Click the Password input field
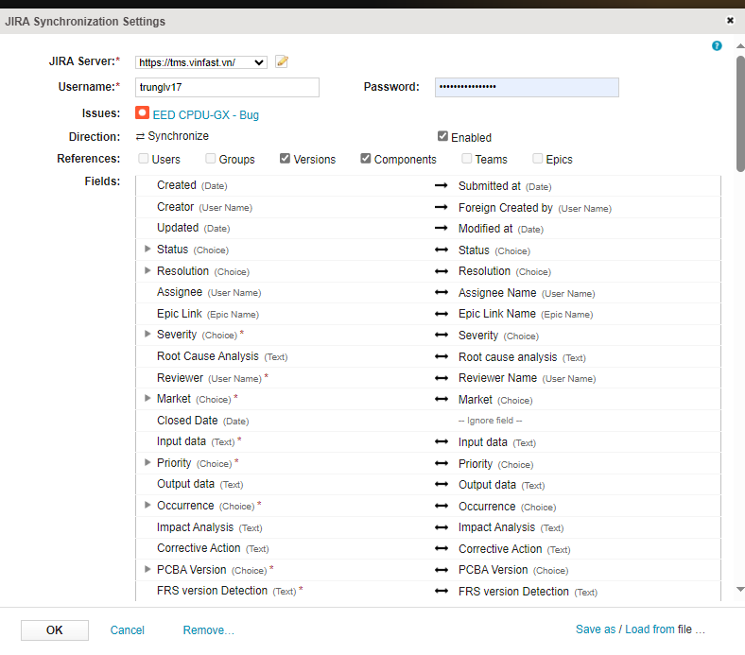The image size is (745, 655). click(x=527, y=87)
